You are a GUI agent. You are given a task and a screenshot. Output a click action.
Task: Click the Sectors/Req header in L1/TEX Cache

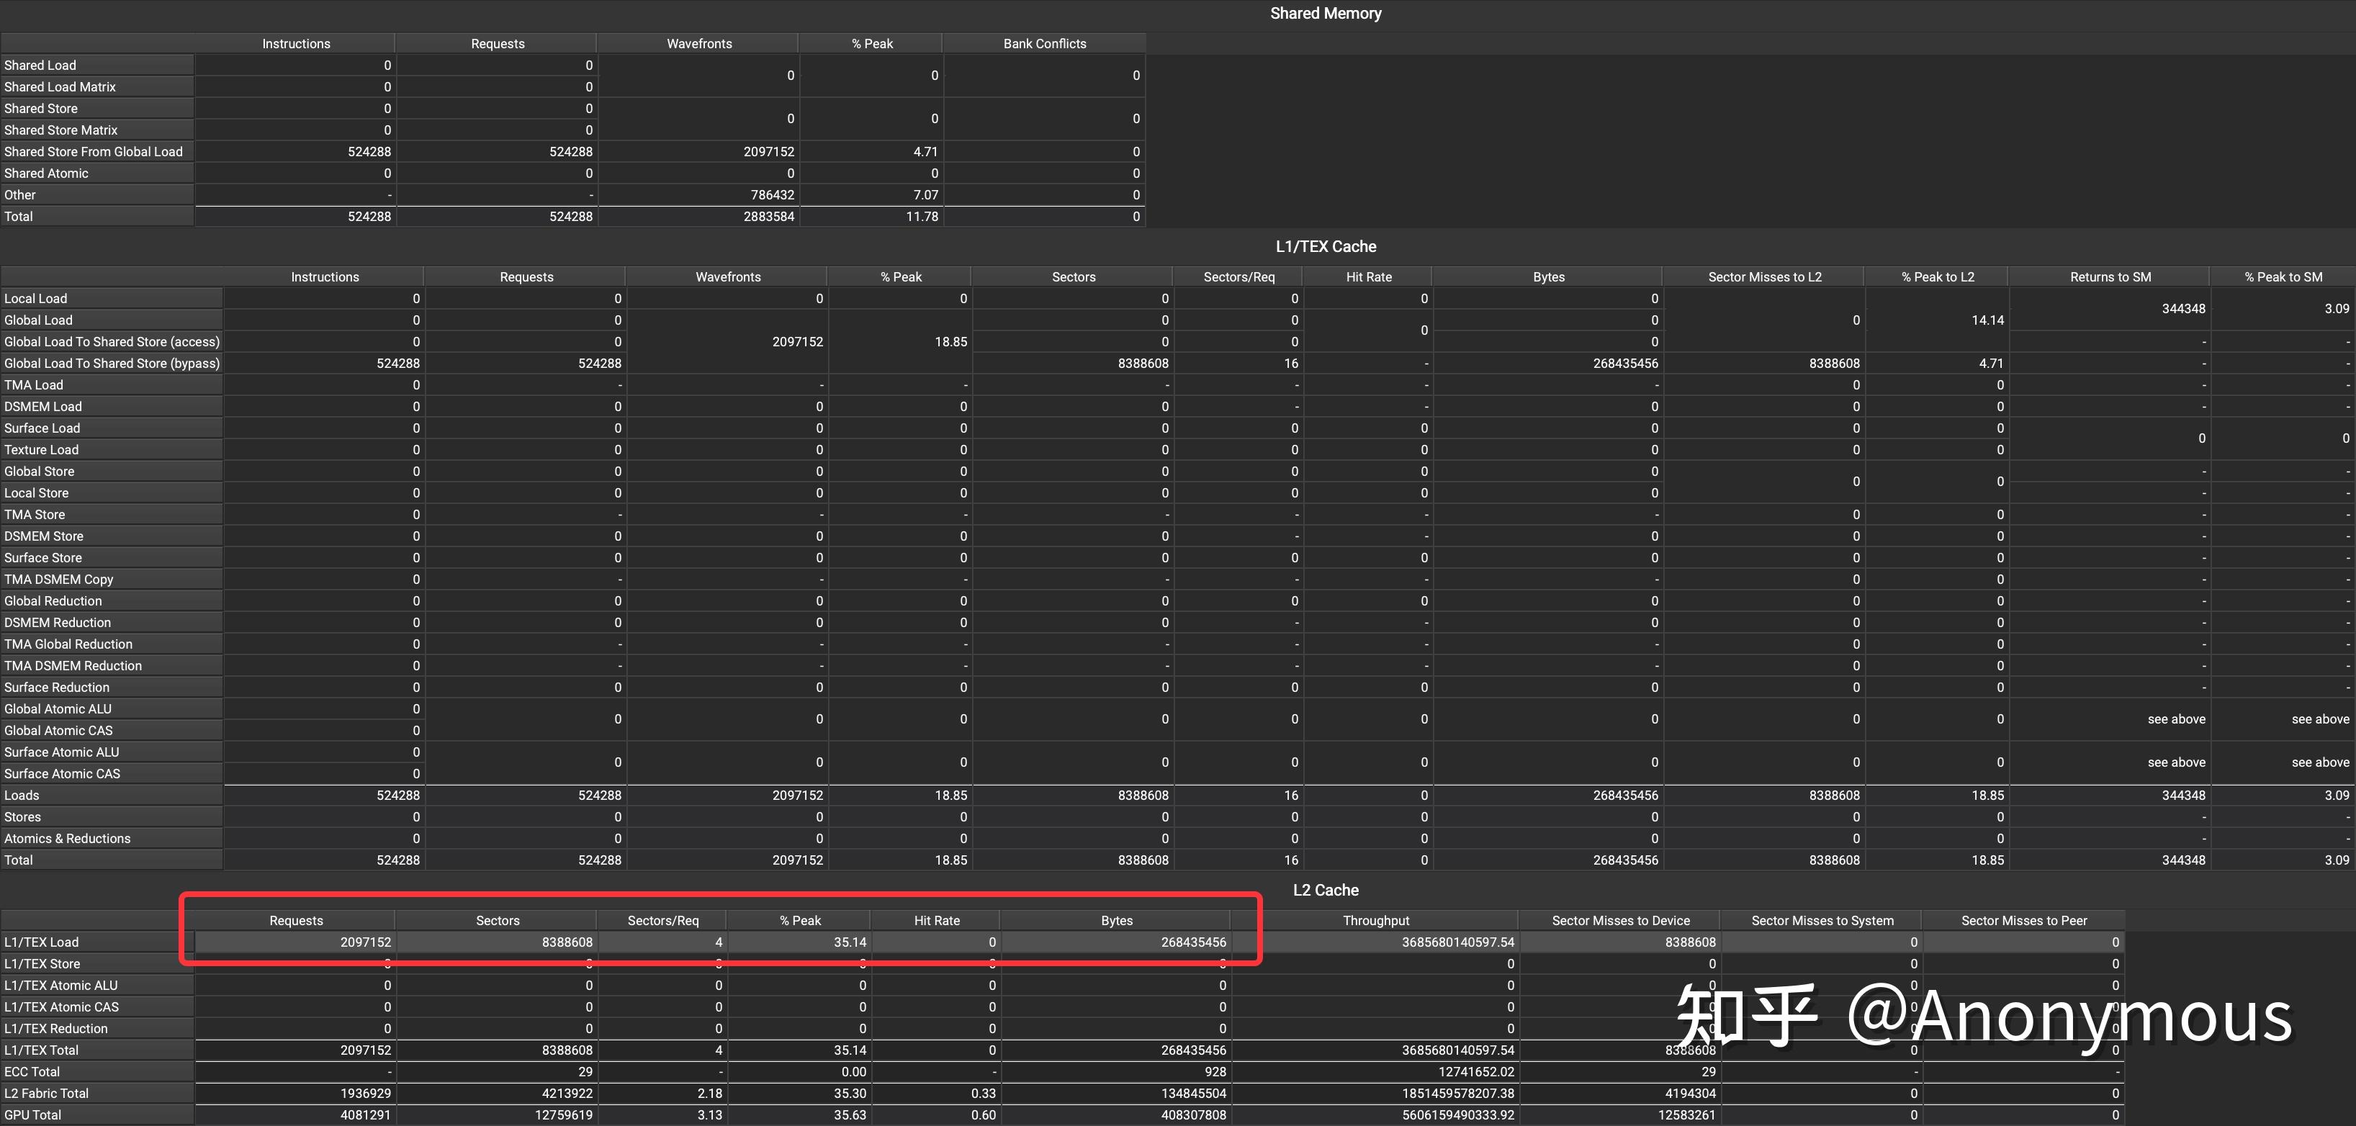click(1238, 277)
